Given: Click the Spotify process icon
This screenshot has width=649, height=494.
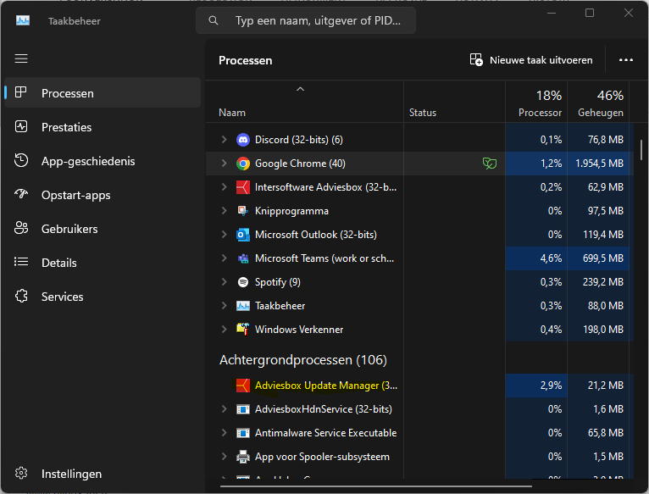Looking at the screenshot, I should [x=243, y=282].
